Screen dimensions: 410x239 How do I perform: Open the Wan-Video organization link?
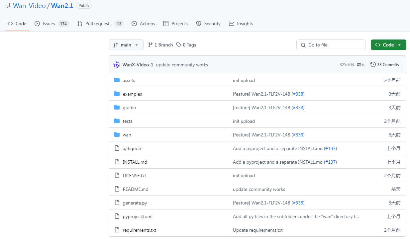point(29,6)
